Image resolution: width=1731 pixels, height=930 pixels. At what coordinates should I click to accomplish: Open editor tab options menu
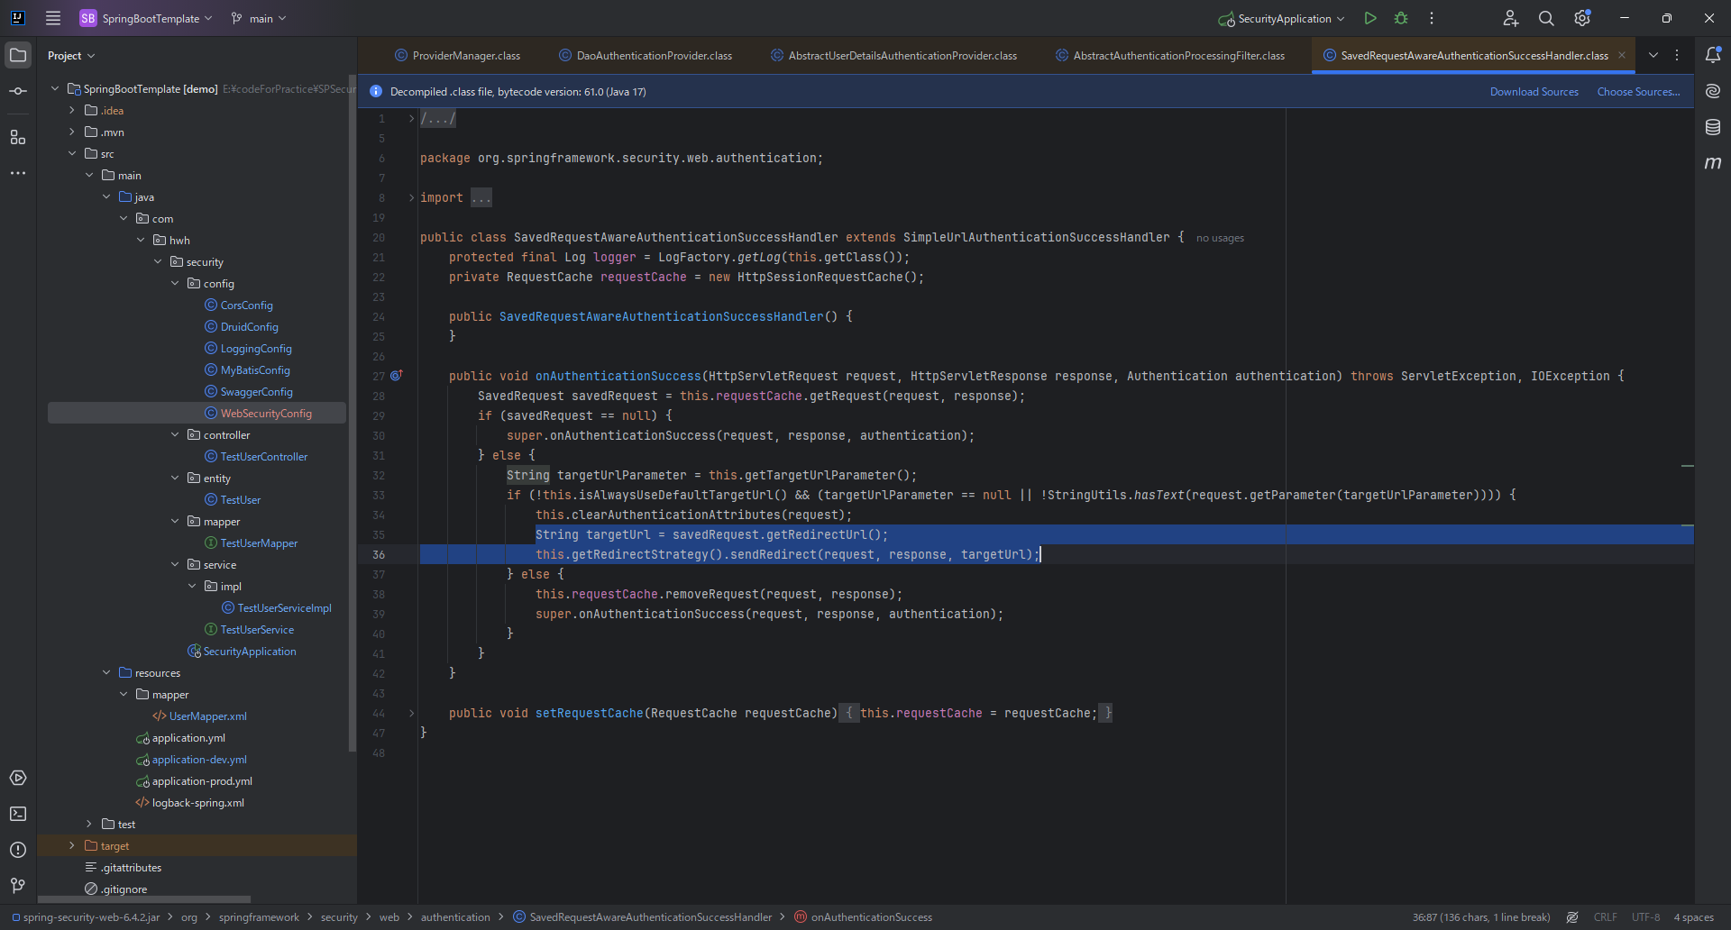(x=1677, y=55)
